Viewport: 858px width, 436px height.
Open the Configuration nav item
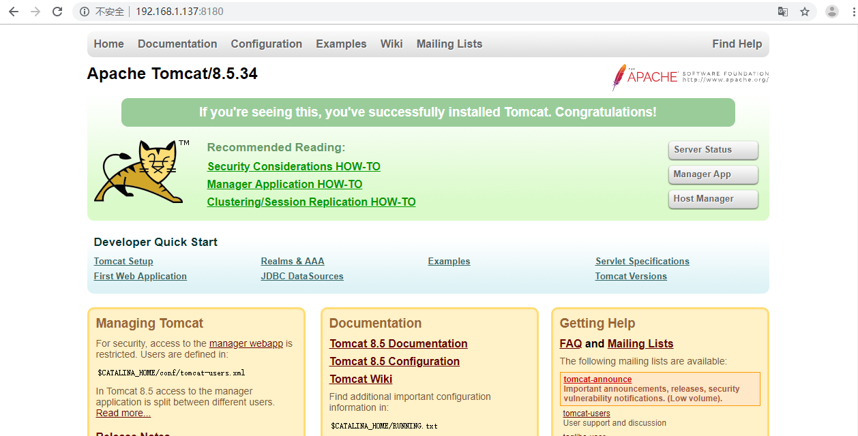(267, 44)
